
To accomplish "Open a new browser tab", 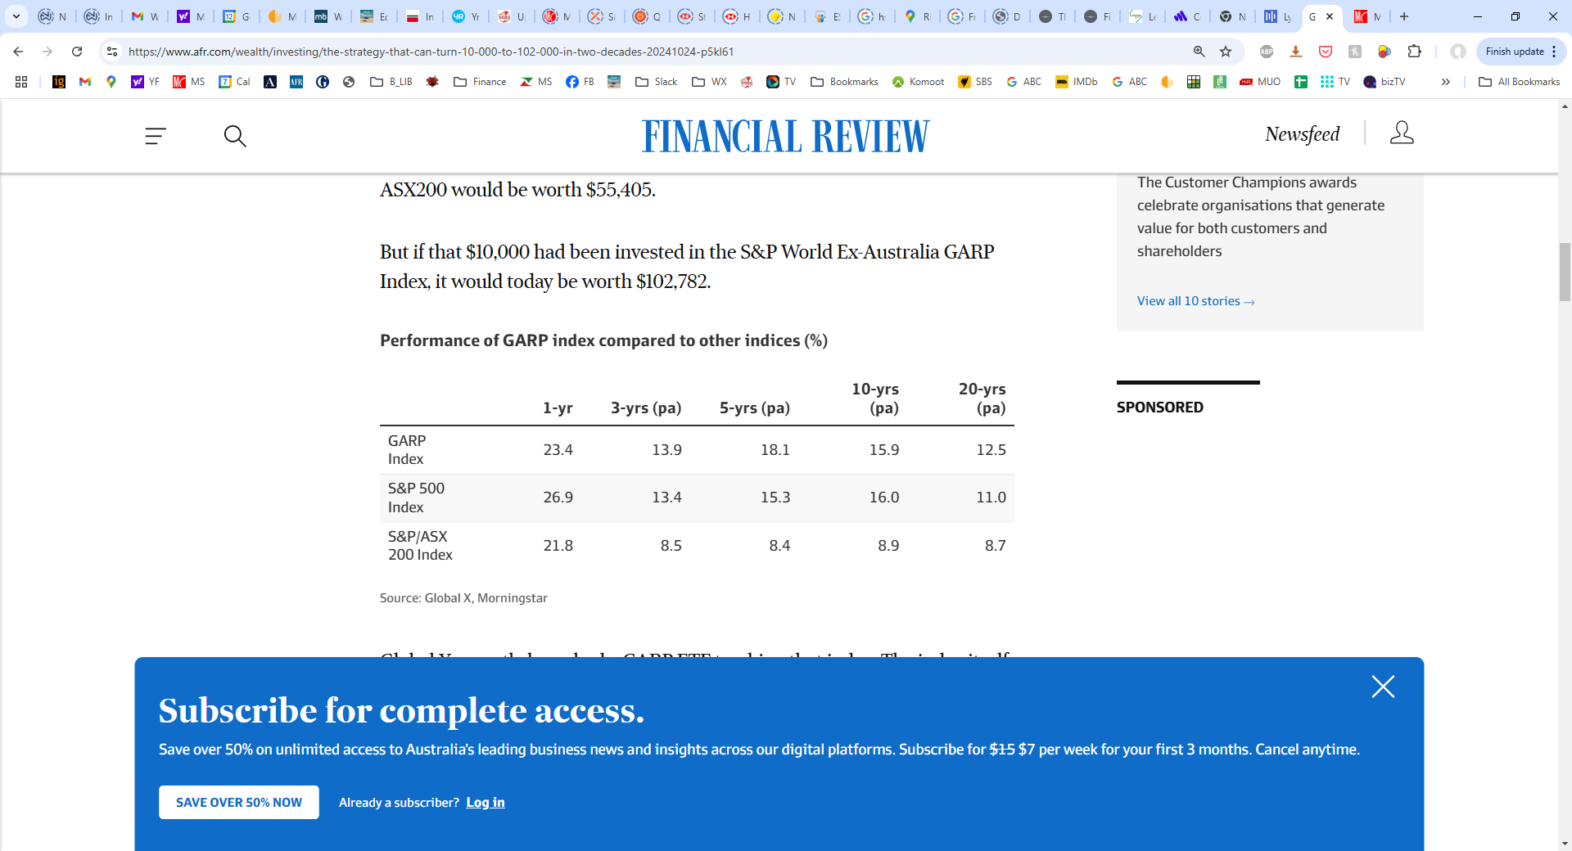I will point(1404,16).
